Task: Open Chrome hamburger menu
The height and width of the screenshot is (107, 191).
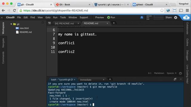Action: click(x=187, y=10)
